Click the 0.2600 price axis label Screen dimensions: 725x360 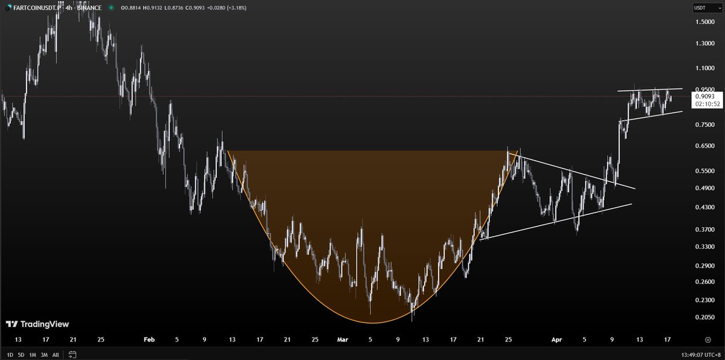click(705, 283)
